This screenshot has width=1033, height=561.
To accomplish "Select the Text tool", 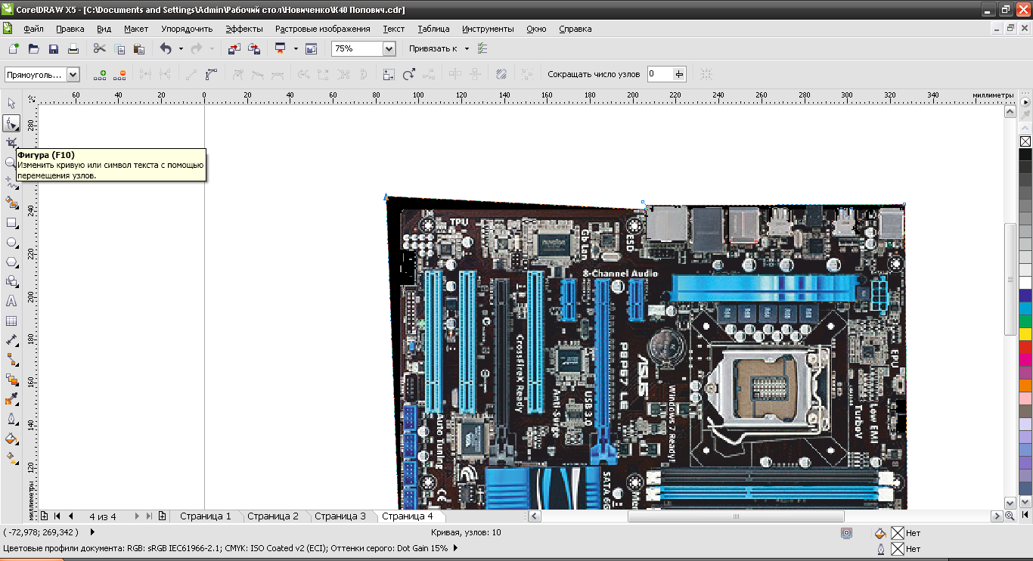I will 11,301.
